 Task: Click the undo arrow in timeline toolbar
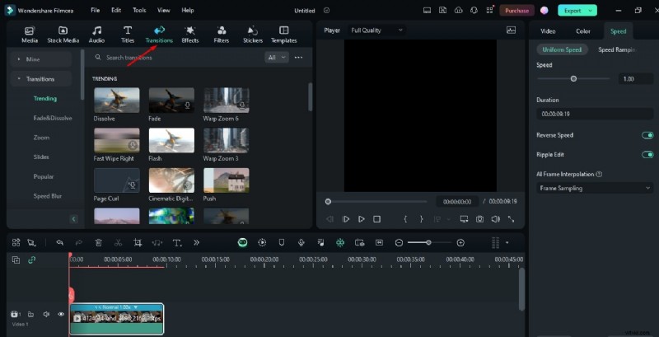click(60, 242)
